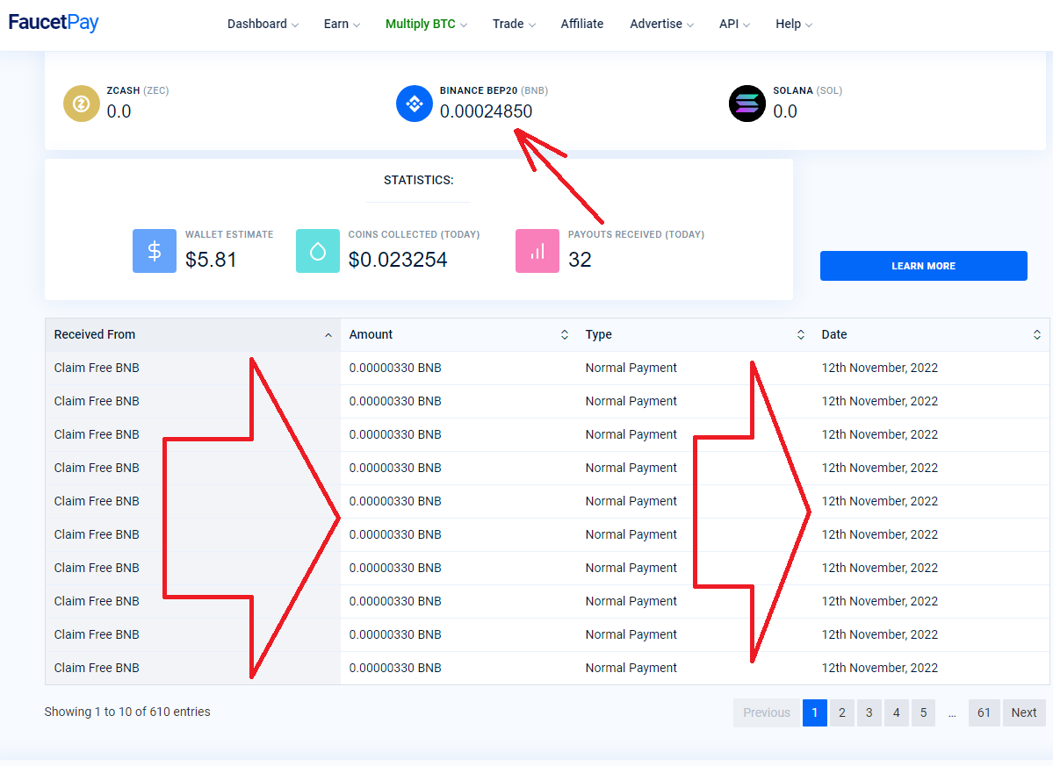Click the Next pagination button
This screenshot has height=766, width=1053.
(x=1024, y=713)
